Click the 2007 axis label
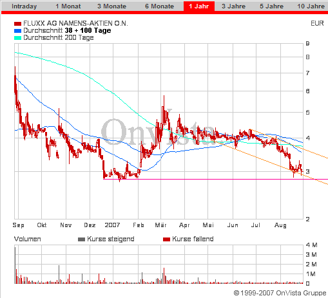 click(112, 225)
